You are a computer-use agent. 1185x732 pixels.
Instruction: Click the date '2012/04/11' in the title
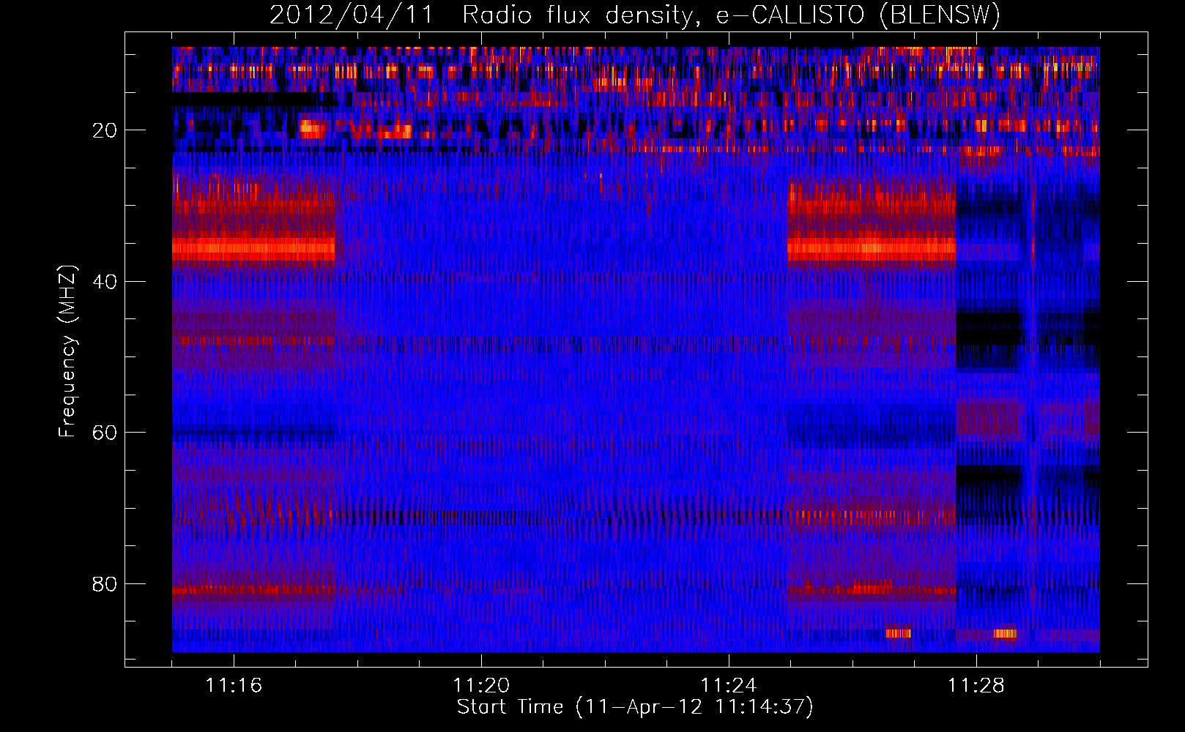click(x=352, y=15)
